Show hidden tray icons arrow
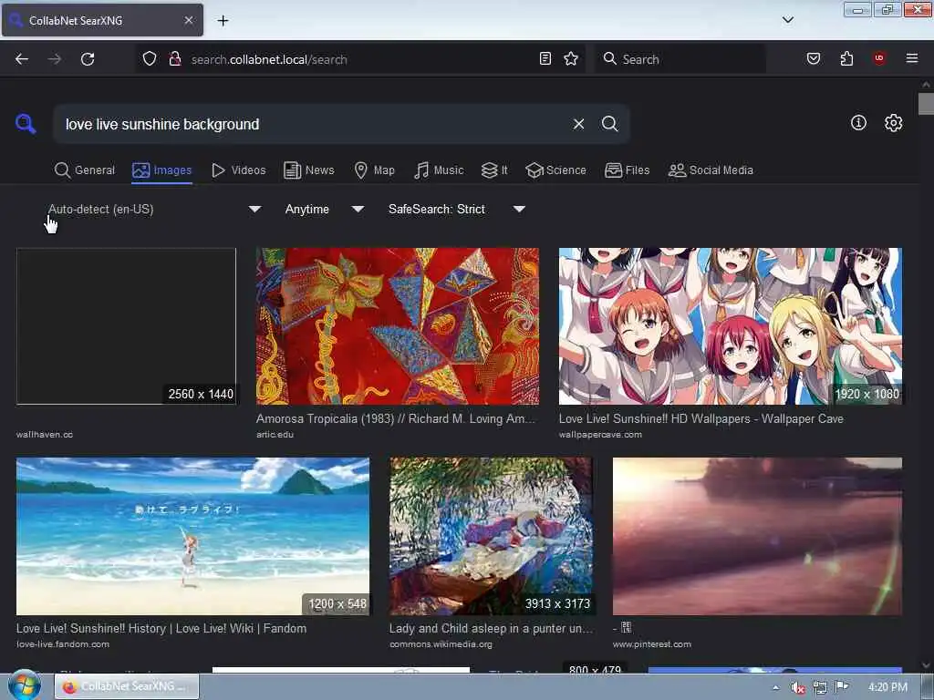934x700 pixels. (775, 687)
